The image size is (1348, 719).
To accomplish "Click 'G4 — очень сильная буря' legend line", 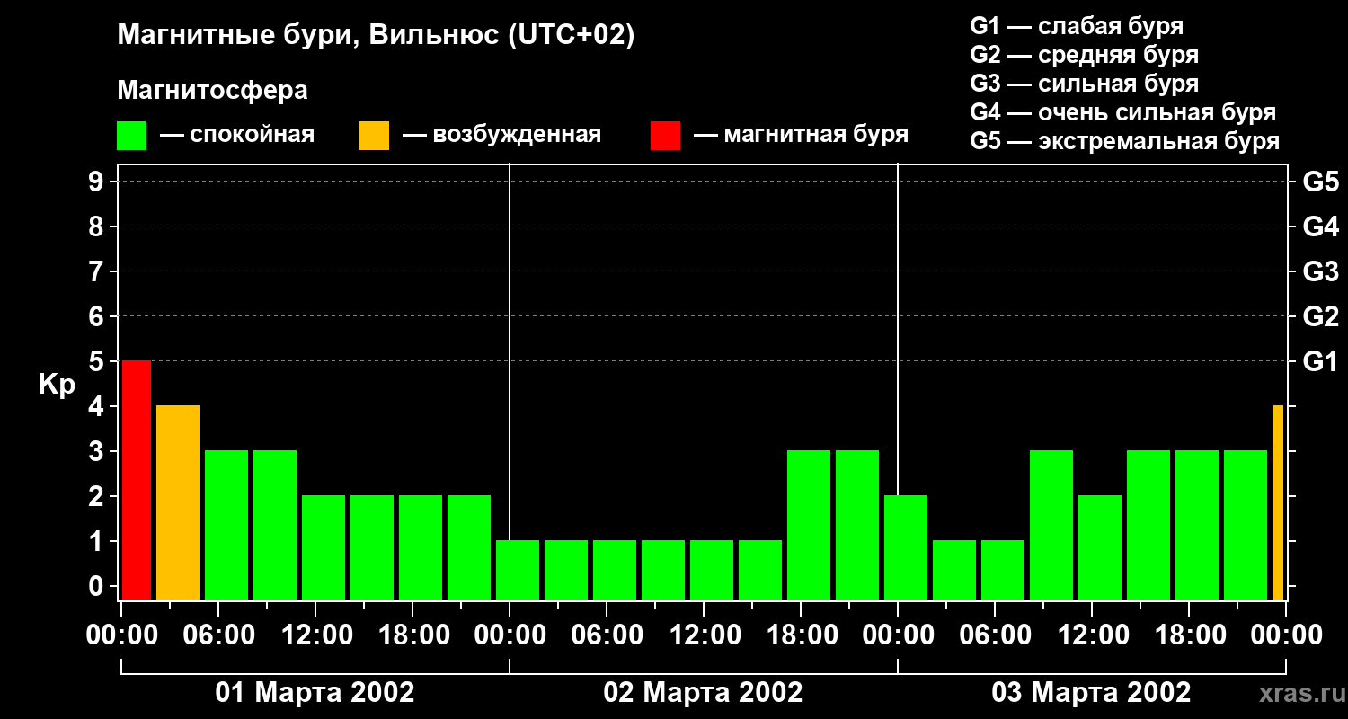I will coord(1123,112).
